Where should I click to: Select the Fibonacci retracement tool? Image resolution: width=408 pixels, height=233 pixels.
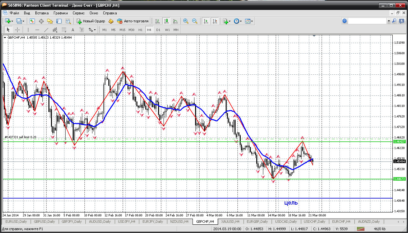click(x=64, y=30)
